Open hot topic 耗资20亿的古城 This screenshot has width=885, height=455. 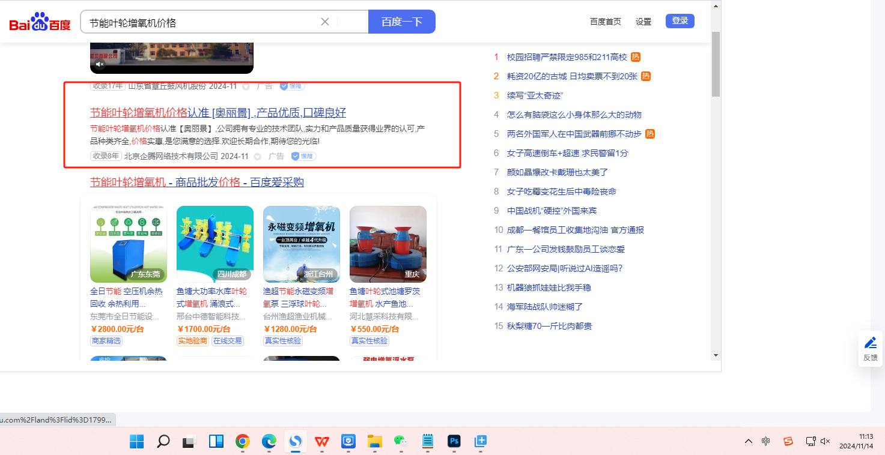[x=572, y=76]
